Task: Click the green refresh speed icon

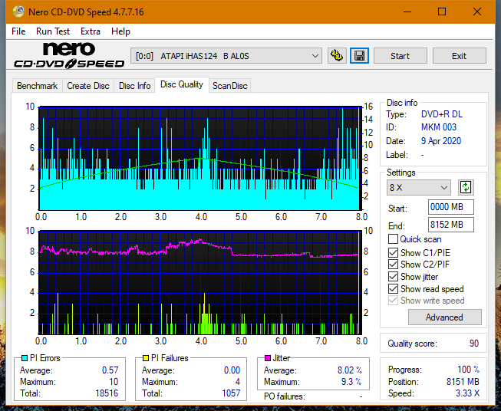Action: (465, 188)
